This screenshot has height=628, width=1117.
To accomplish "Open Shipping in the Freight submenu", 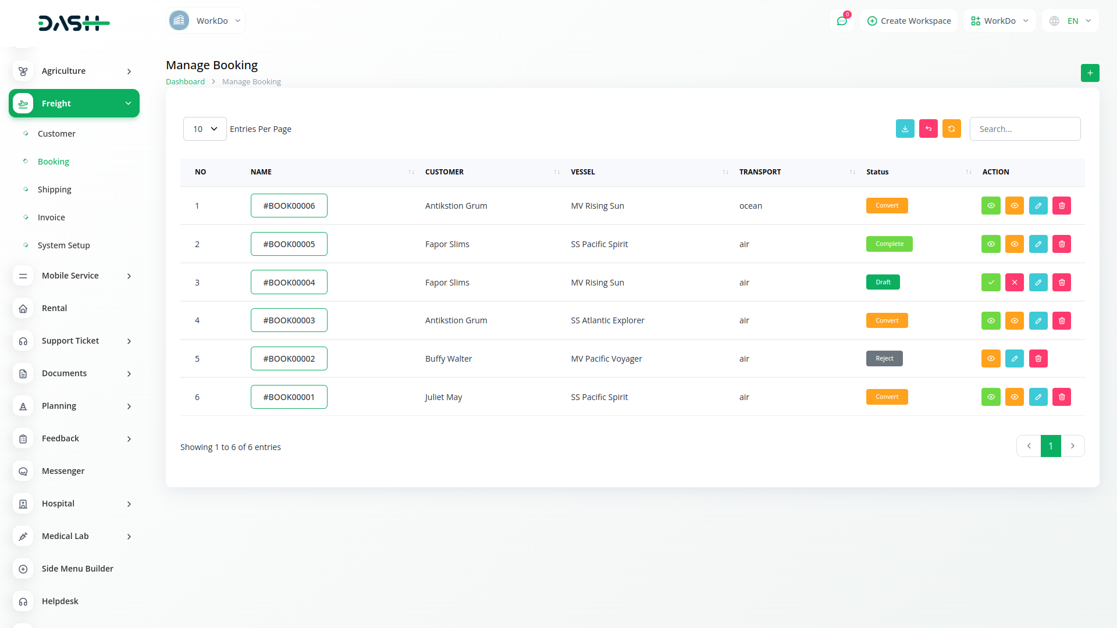I will (54, 190).
